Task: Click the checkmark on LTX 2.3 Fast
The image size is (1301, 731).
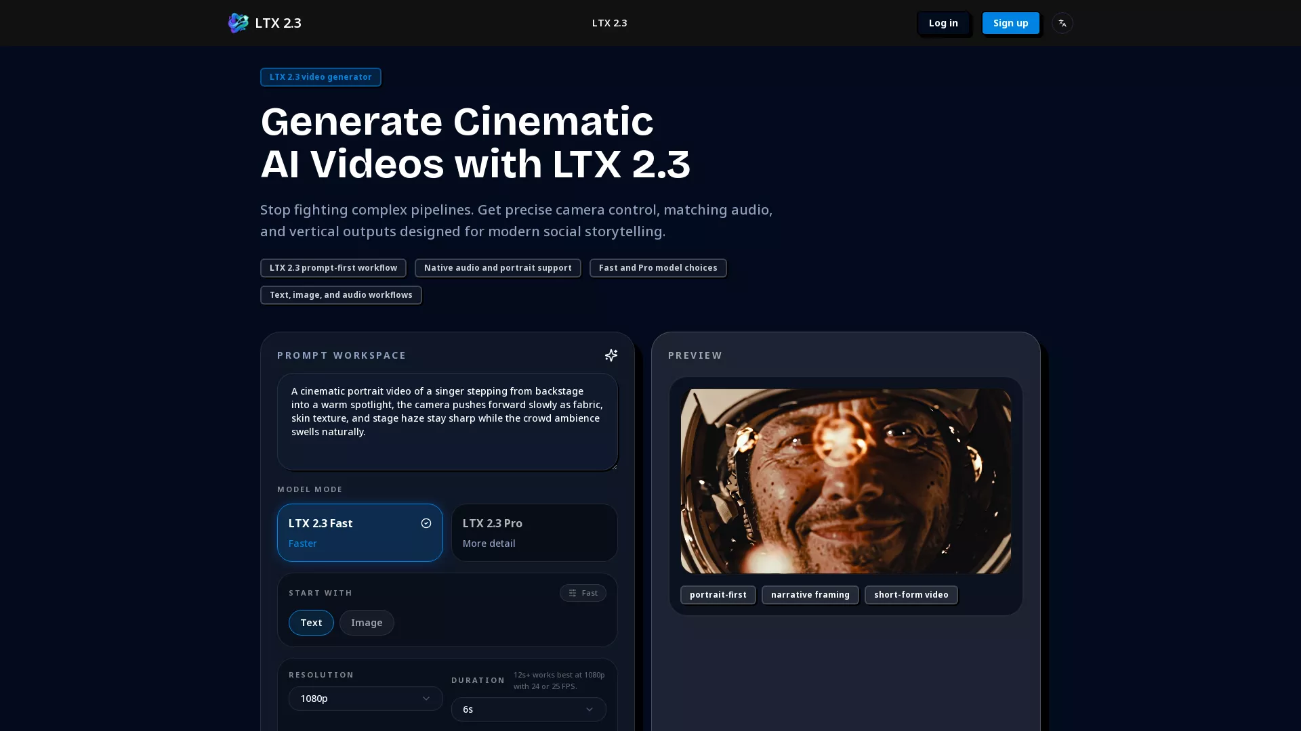Action: (426, 523)
